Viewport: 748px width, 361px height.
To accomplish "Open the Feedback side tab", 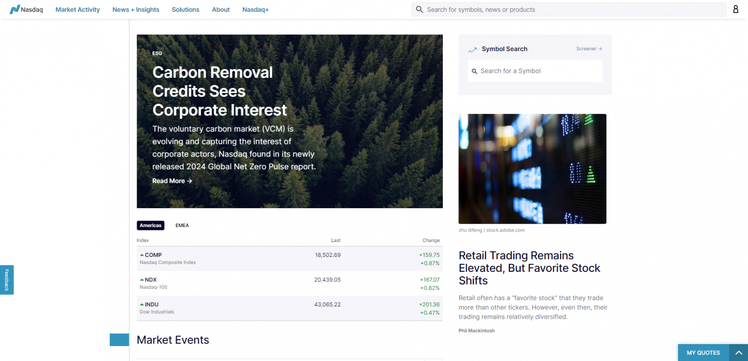I will [7, 280].
